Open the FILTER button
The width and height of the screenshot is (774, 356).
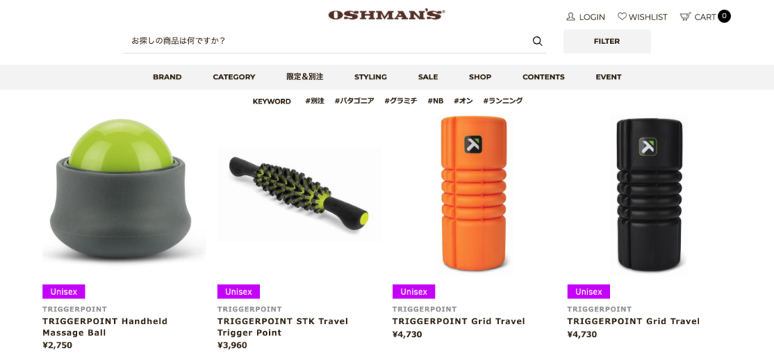607,42
